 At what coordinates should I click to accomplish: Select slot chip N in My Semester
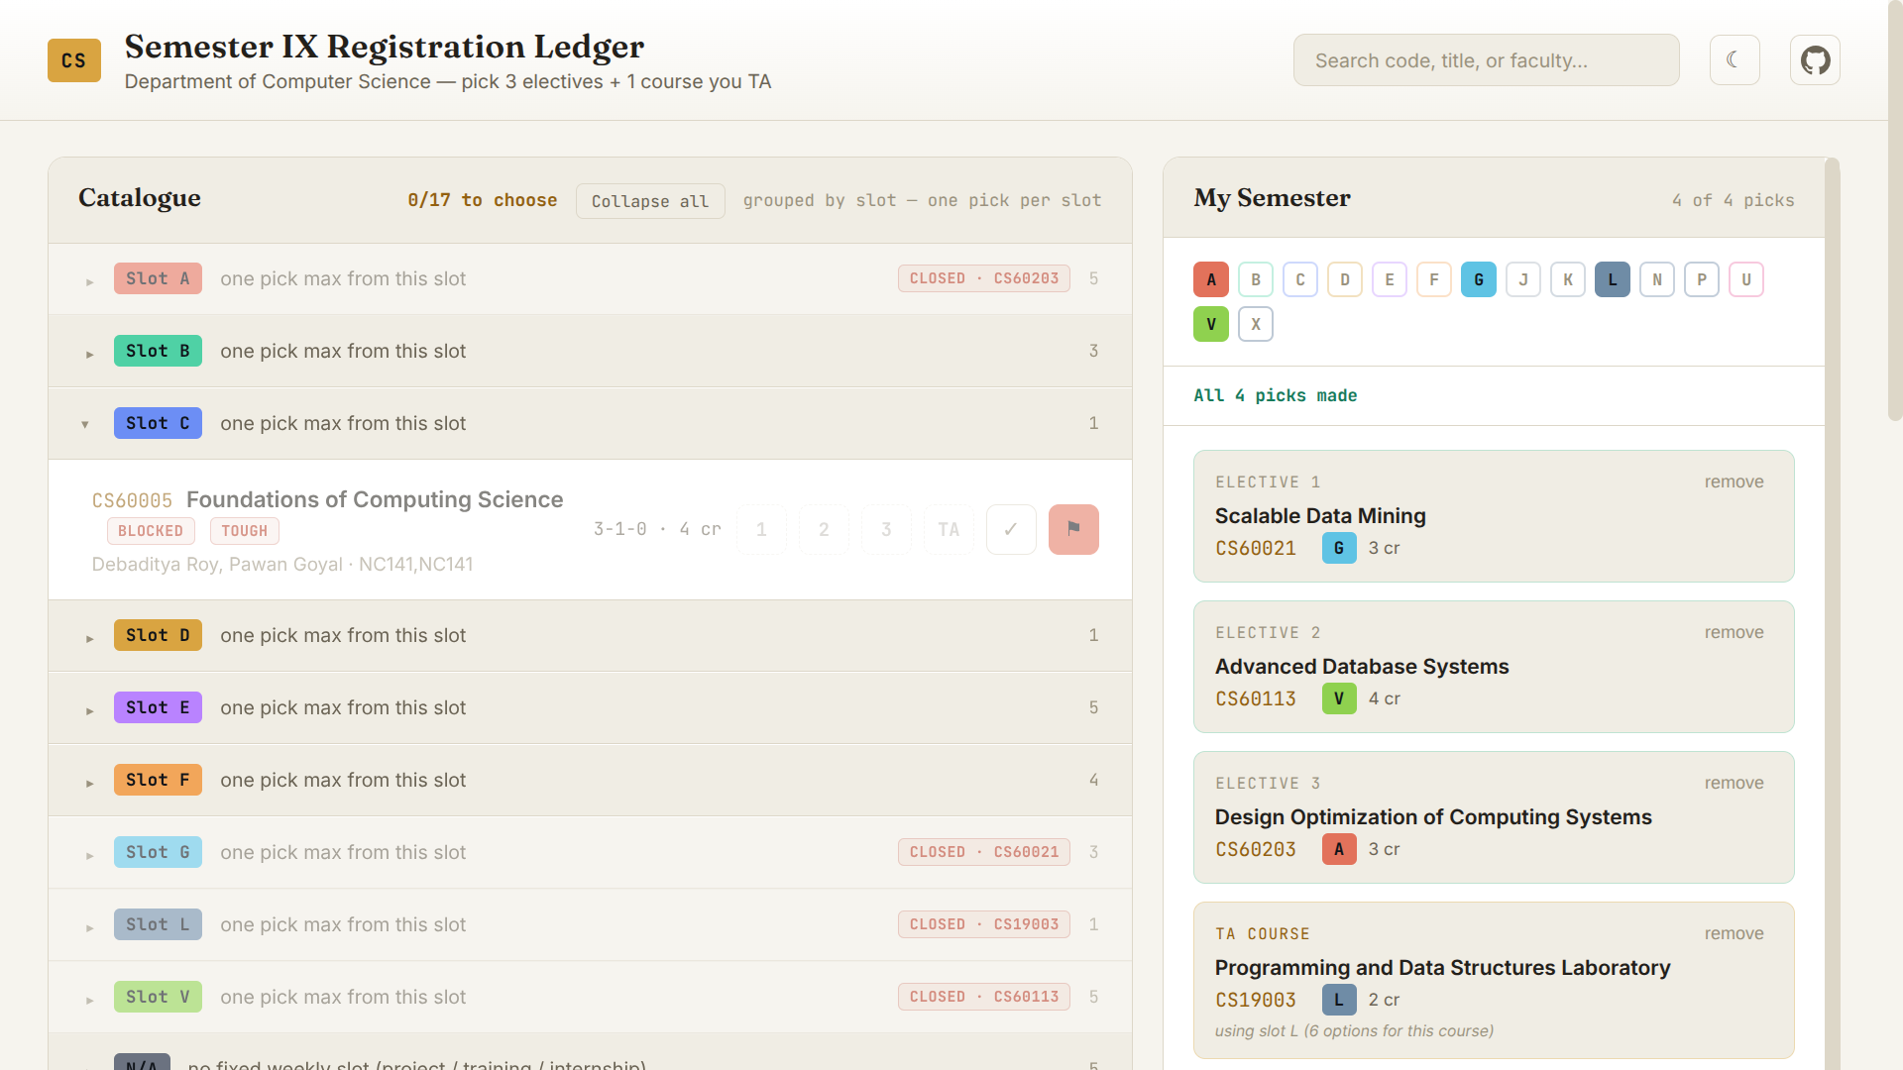(x=1657, y=279)
